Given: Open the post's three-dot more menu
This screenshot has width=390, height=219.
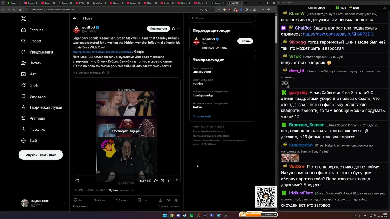Looking at the screenshot, I should pos(179,29).
